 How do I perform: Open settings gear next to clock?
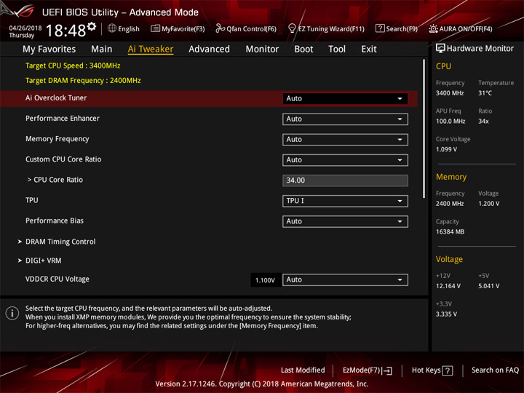click(x=92, y=26)
